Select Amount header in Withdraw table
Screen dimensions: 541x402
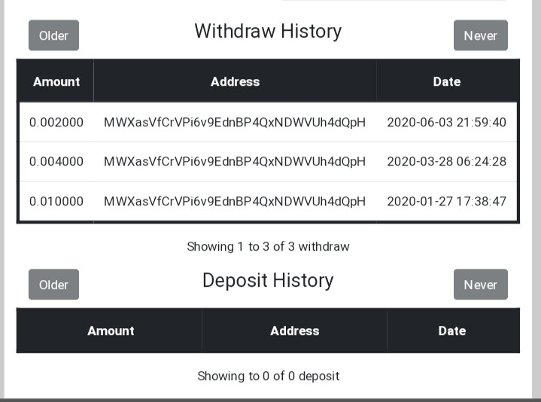point(56,81)
